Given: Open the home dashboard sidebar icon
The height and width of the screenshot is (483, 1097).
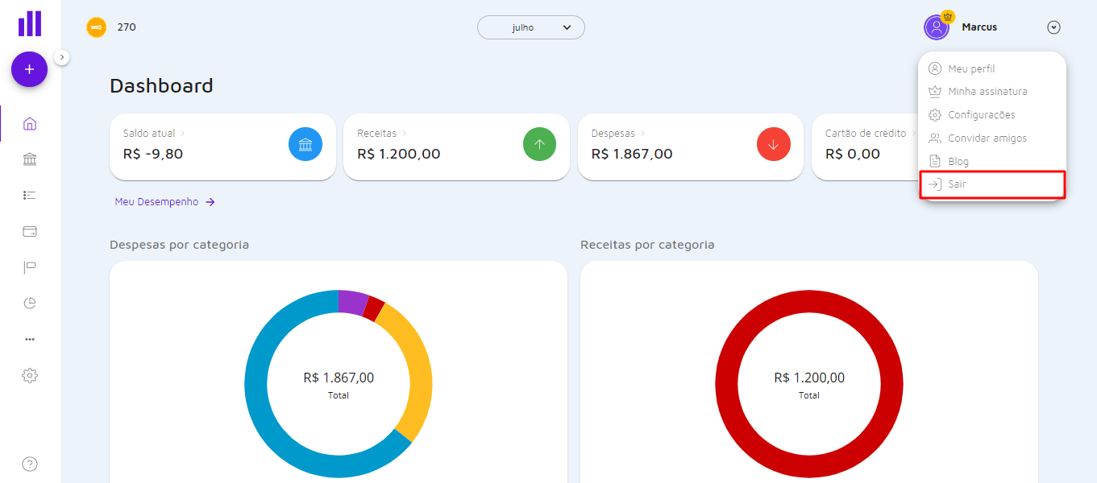Looking at the screenshot, I should (x=30, y=124).
